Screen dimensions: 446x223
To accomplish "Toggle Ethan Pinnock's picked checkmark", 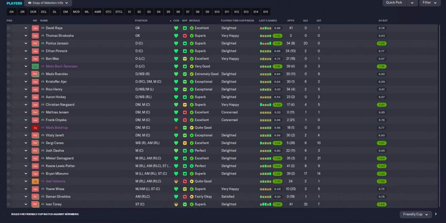I will click(x=9, y=51).
